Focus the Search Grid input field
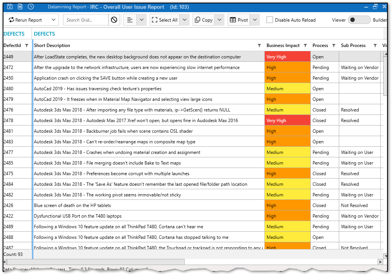Screen dimensions: 392x276 coord(86,20)
